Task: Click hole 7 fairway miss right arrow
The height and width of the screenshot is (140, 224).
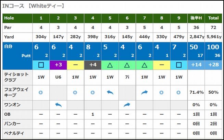Action: tap(144, 92)
